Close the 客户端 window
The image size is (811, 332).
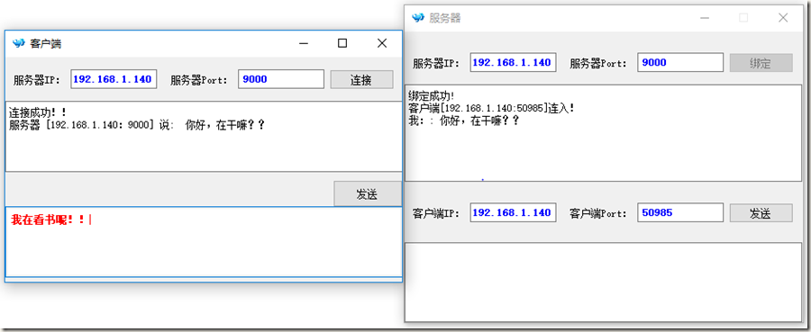(x=382, y=43)
